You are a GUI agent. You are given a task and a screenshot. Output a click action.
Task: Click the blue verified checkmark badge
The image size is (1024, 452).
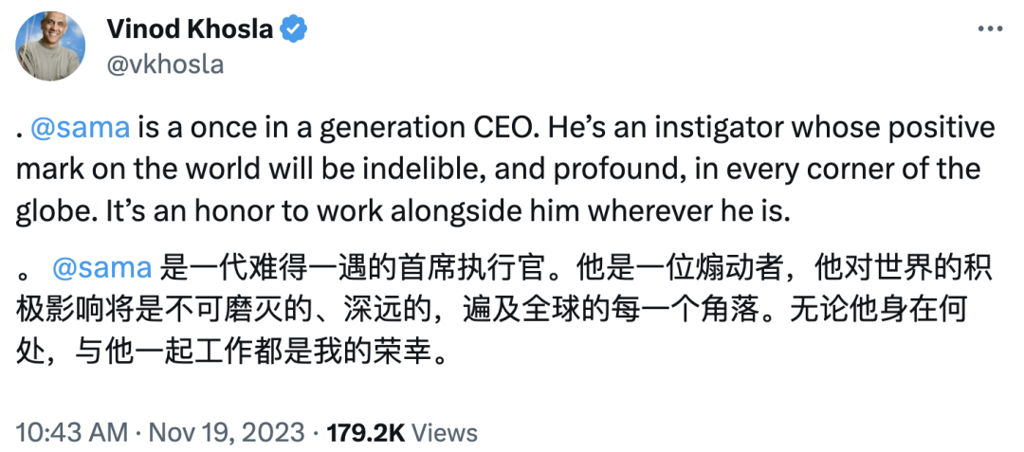coord(295,29)
